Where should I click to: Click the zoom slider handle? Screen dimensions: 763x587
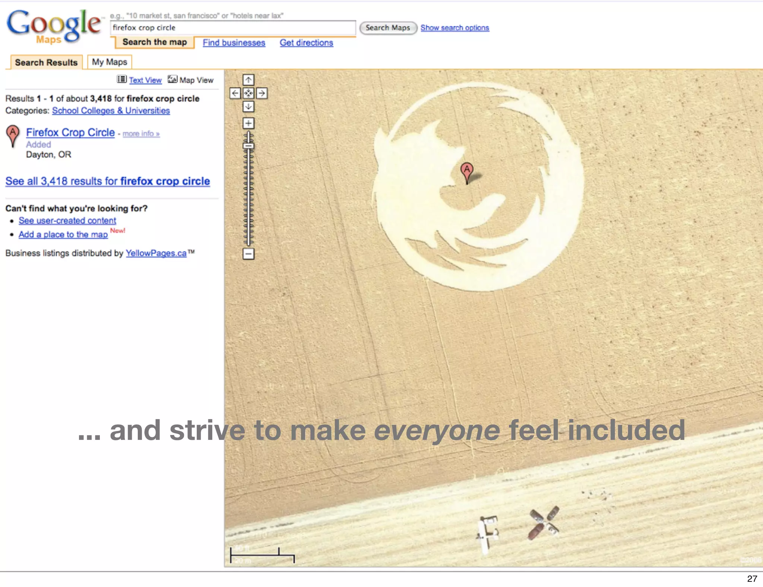pyautogui.click(x=248, y=146)
